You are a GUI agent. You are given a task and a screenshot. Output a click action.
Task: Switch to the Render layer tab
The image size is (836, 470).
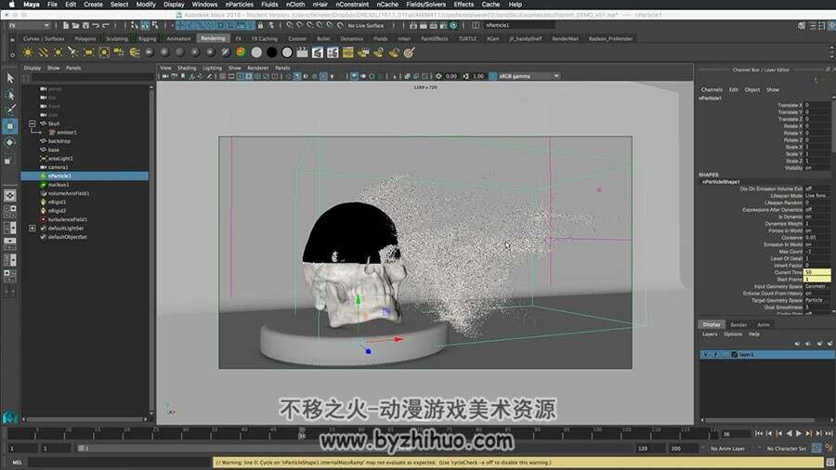click(738, 324)
